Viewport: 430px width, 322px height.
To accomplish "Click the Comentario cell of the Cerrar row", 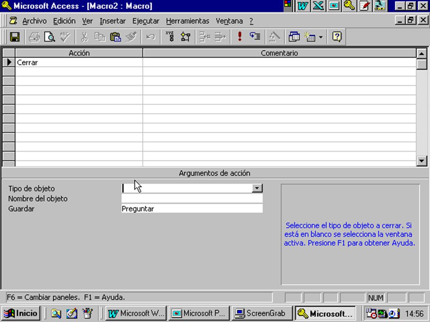I will coord(279,63).
